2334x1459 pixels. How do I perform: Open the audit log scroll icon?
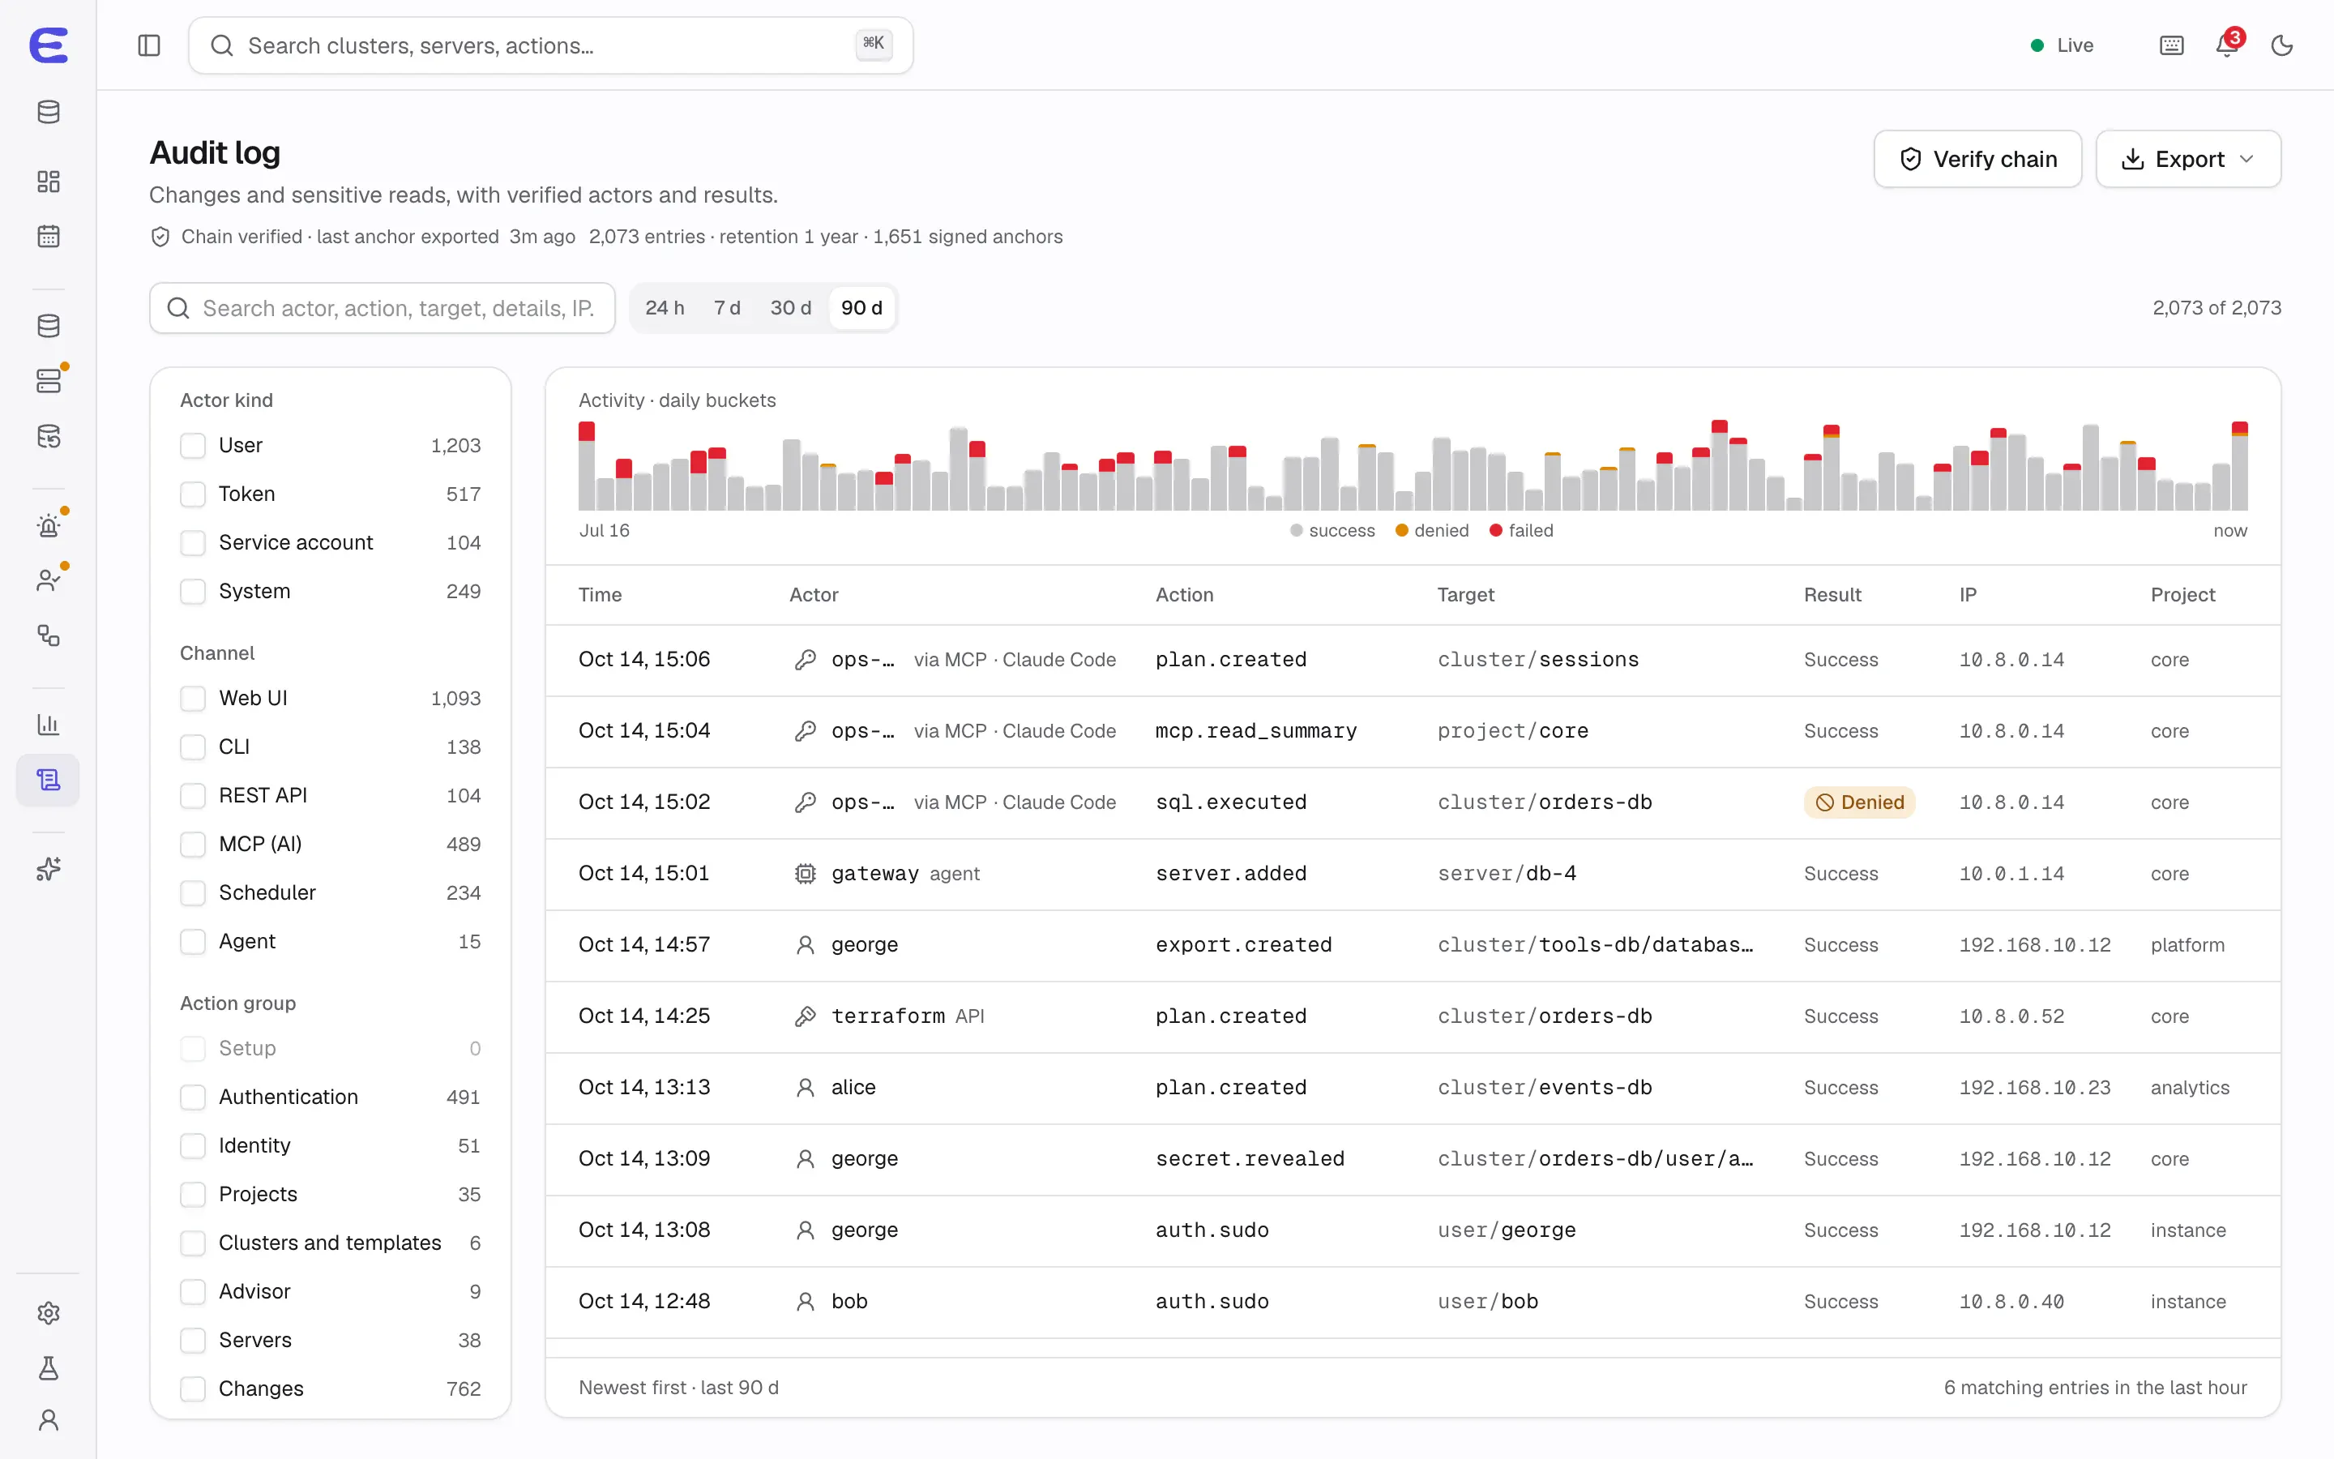49,780
